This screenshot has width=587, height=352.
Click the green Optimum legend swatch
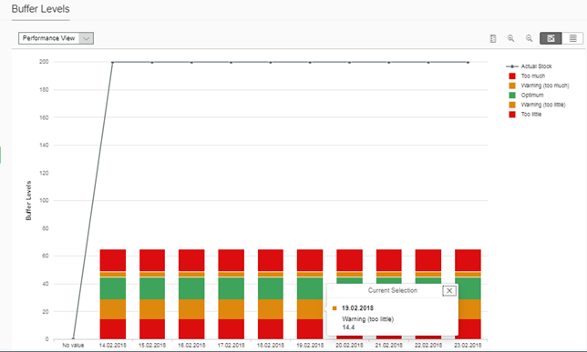tap(512, 96)
